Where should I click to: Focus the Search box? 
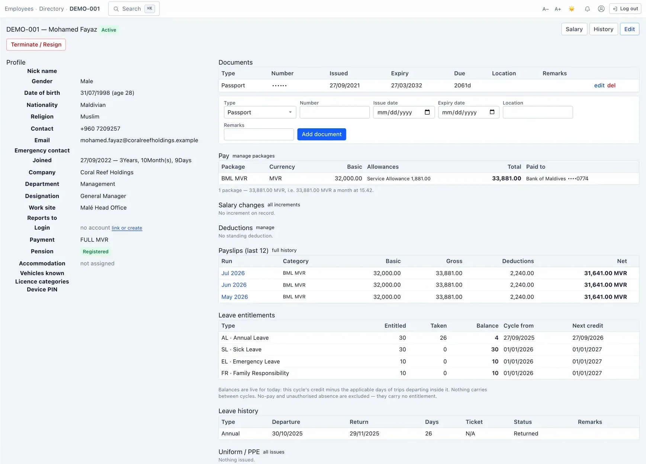pos(134,9)
